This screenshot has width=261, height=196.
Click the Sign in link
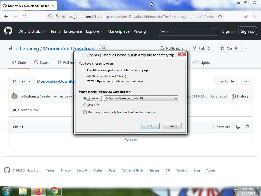tap(228, 31)
